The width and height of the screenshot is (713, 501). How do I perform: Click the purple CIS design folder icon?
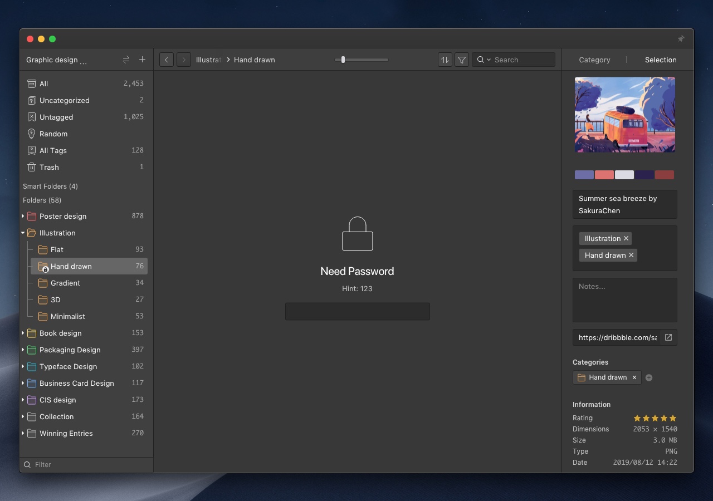pyautogui.click(x=32, y=400)
